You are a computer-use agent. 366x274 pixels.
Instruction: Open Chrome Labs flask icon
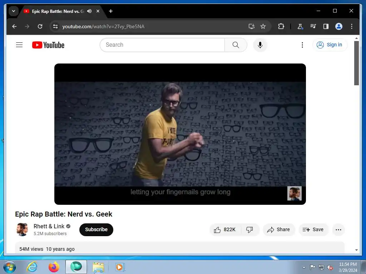click(300, 26)
